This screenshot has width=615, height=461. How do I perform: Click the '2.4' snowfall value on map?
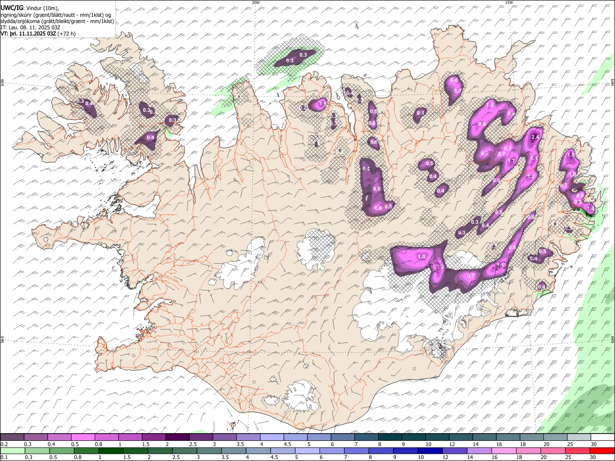pyautogui.click(x=536, y=137)
